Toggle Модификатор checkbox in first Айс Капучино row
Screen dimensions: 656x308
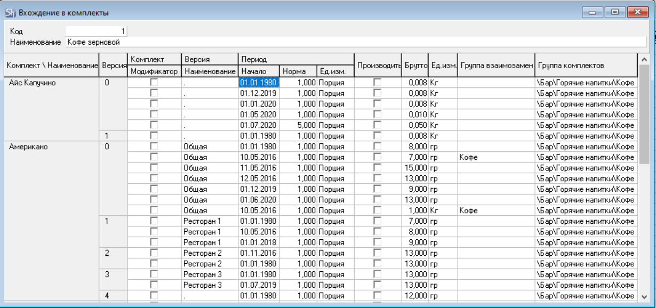(154, 83)
